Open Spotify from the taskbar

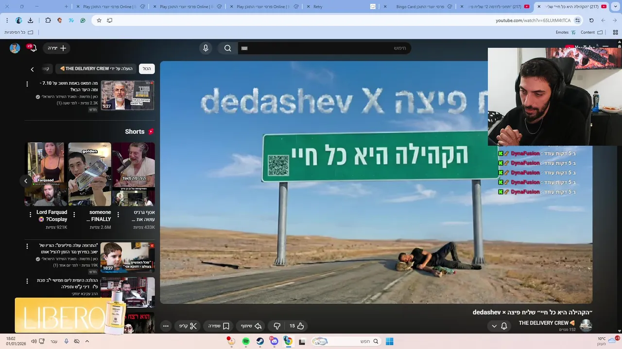click(x=246, y=341)
